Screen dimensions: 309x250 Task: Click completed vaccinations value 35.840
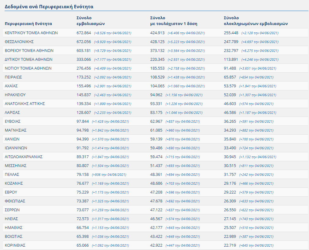click(230, 139)
